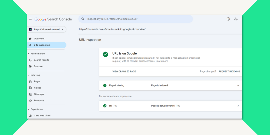Collapse the Experience section
Screen dimensions: 270x135
(x=29, y=109)
